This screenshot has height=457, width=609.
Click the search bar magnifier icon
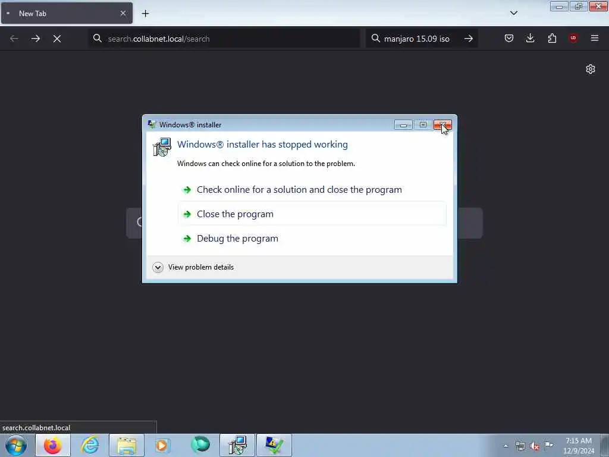click(376, 39)
